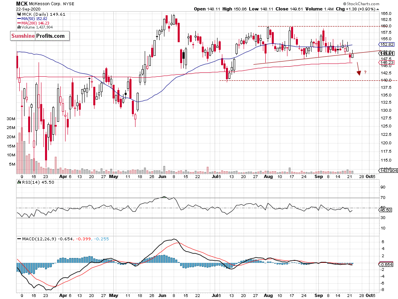The height and width of the screenshot is (299, 398).
Task: Click the Aug label on the main chart axis
Action: click(x=268, y=176)
